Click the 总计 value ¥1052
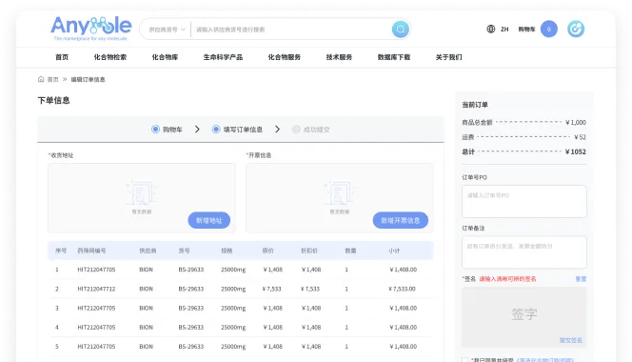The width and height of the screenshot is (632, 362). tap(576, 151)
